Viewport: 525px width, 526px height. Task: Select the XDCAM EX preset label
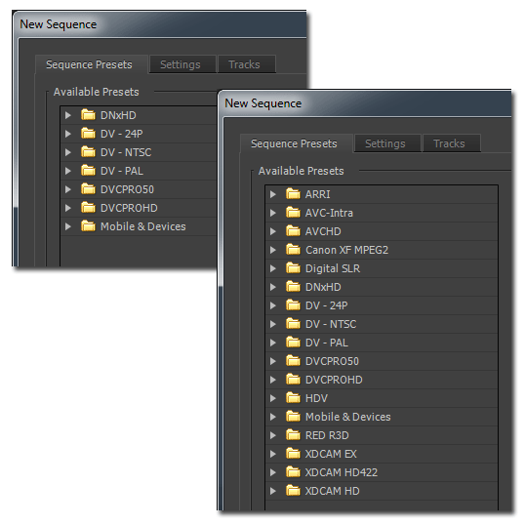pyautogui.click(x=331, y=454)
